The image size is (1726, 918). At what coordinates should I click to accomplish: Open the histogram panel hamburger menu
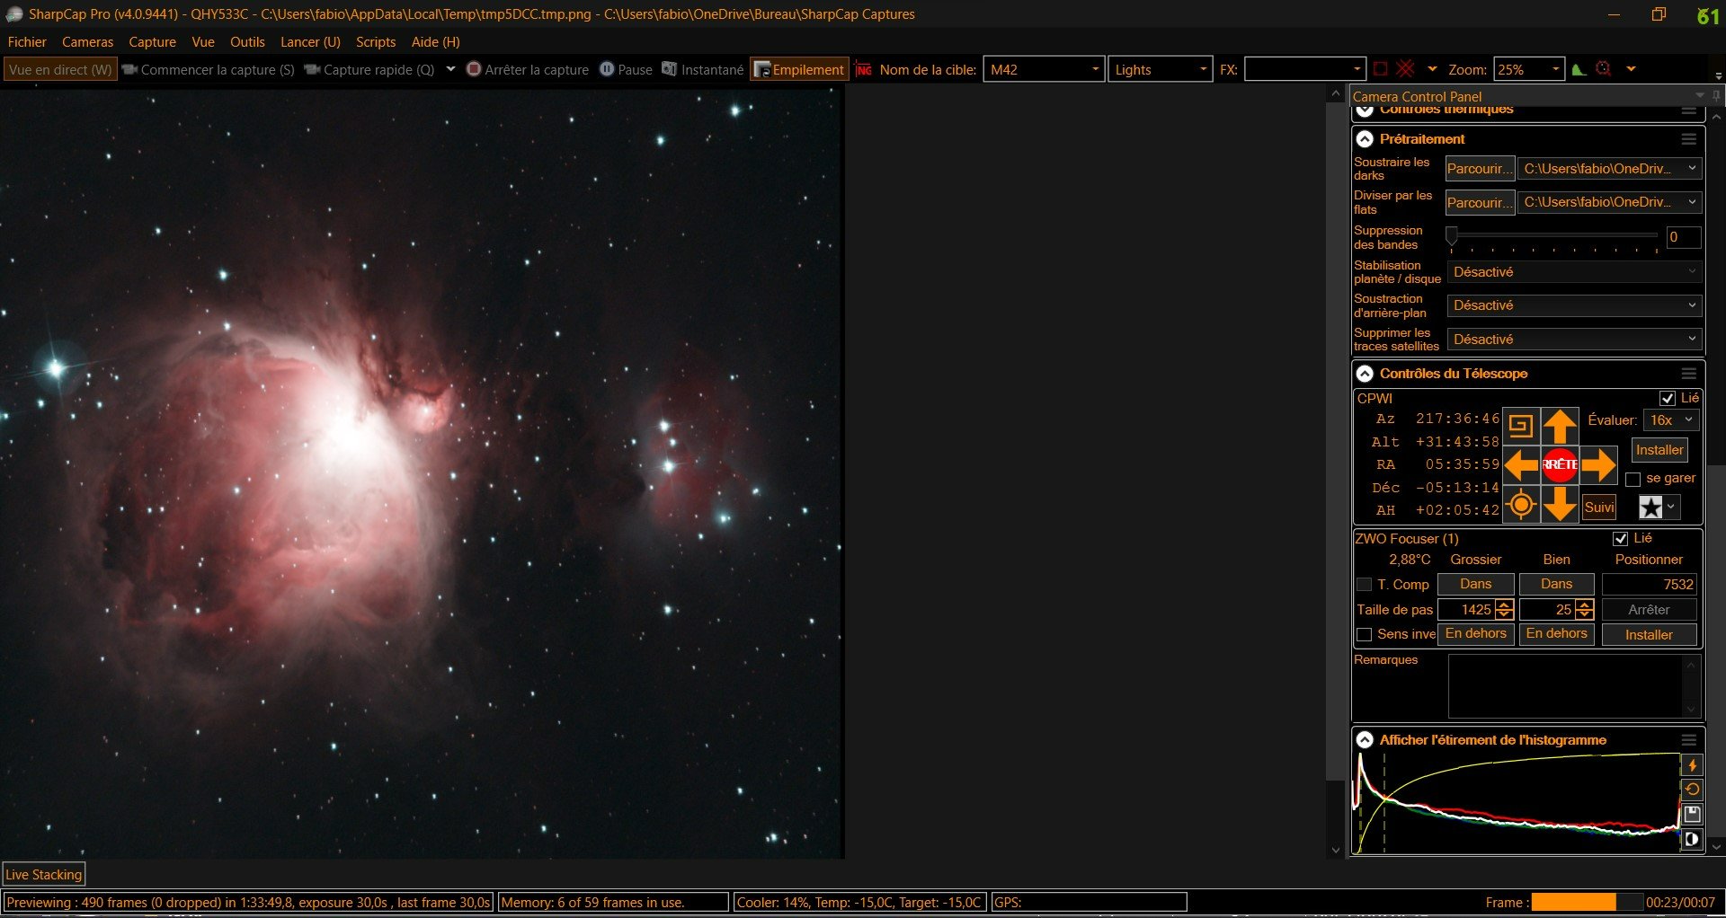[1689, 740]
